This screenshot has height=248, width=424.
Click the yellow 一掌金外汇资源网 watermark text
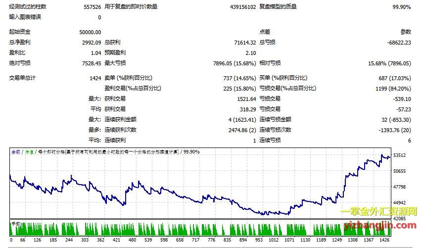tap(379, 213)
